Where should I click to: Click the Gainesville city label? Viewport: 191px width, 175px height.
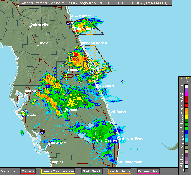pos(39,24)
